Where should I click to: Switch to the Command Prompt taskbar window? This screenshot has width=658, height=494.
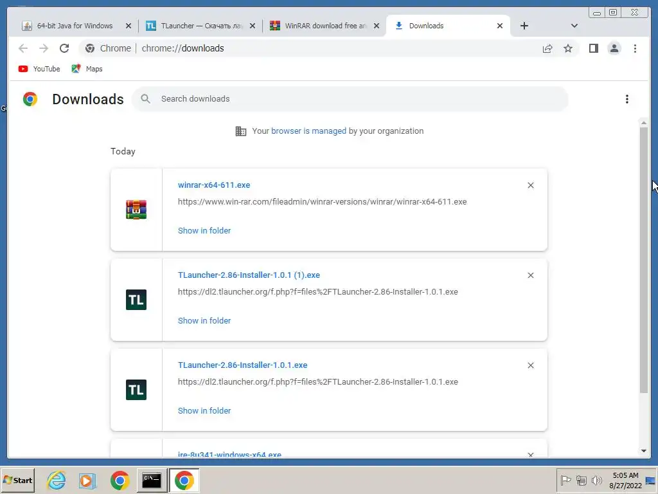(152, 480)
